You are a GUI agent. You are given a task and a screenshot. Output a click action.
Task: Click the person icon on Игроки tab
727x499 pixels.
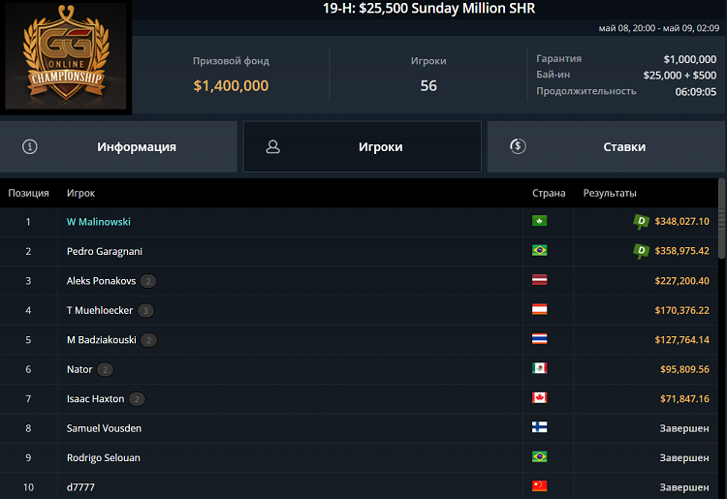point(273,147)
